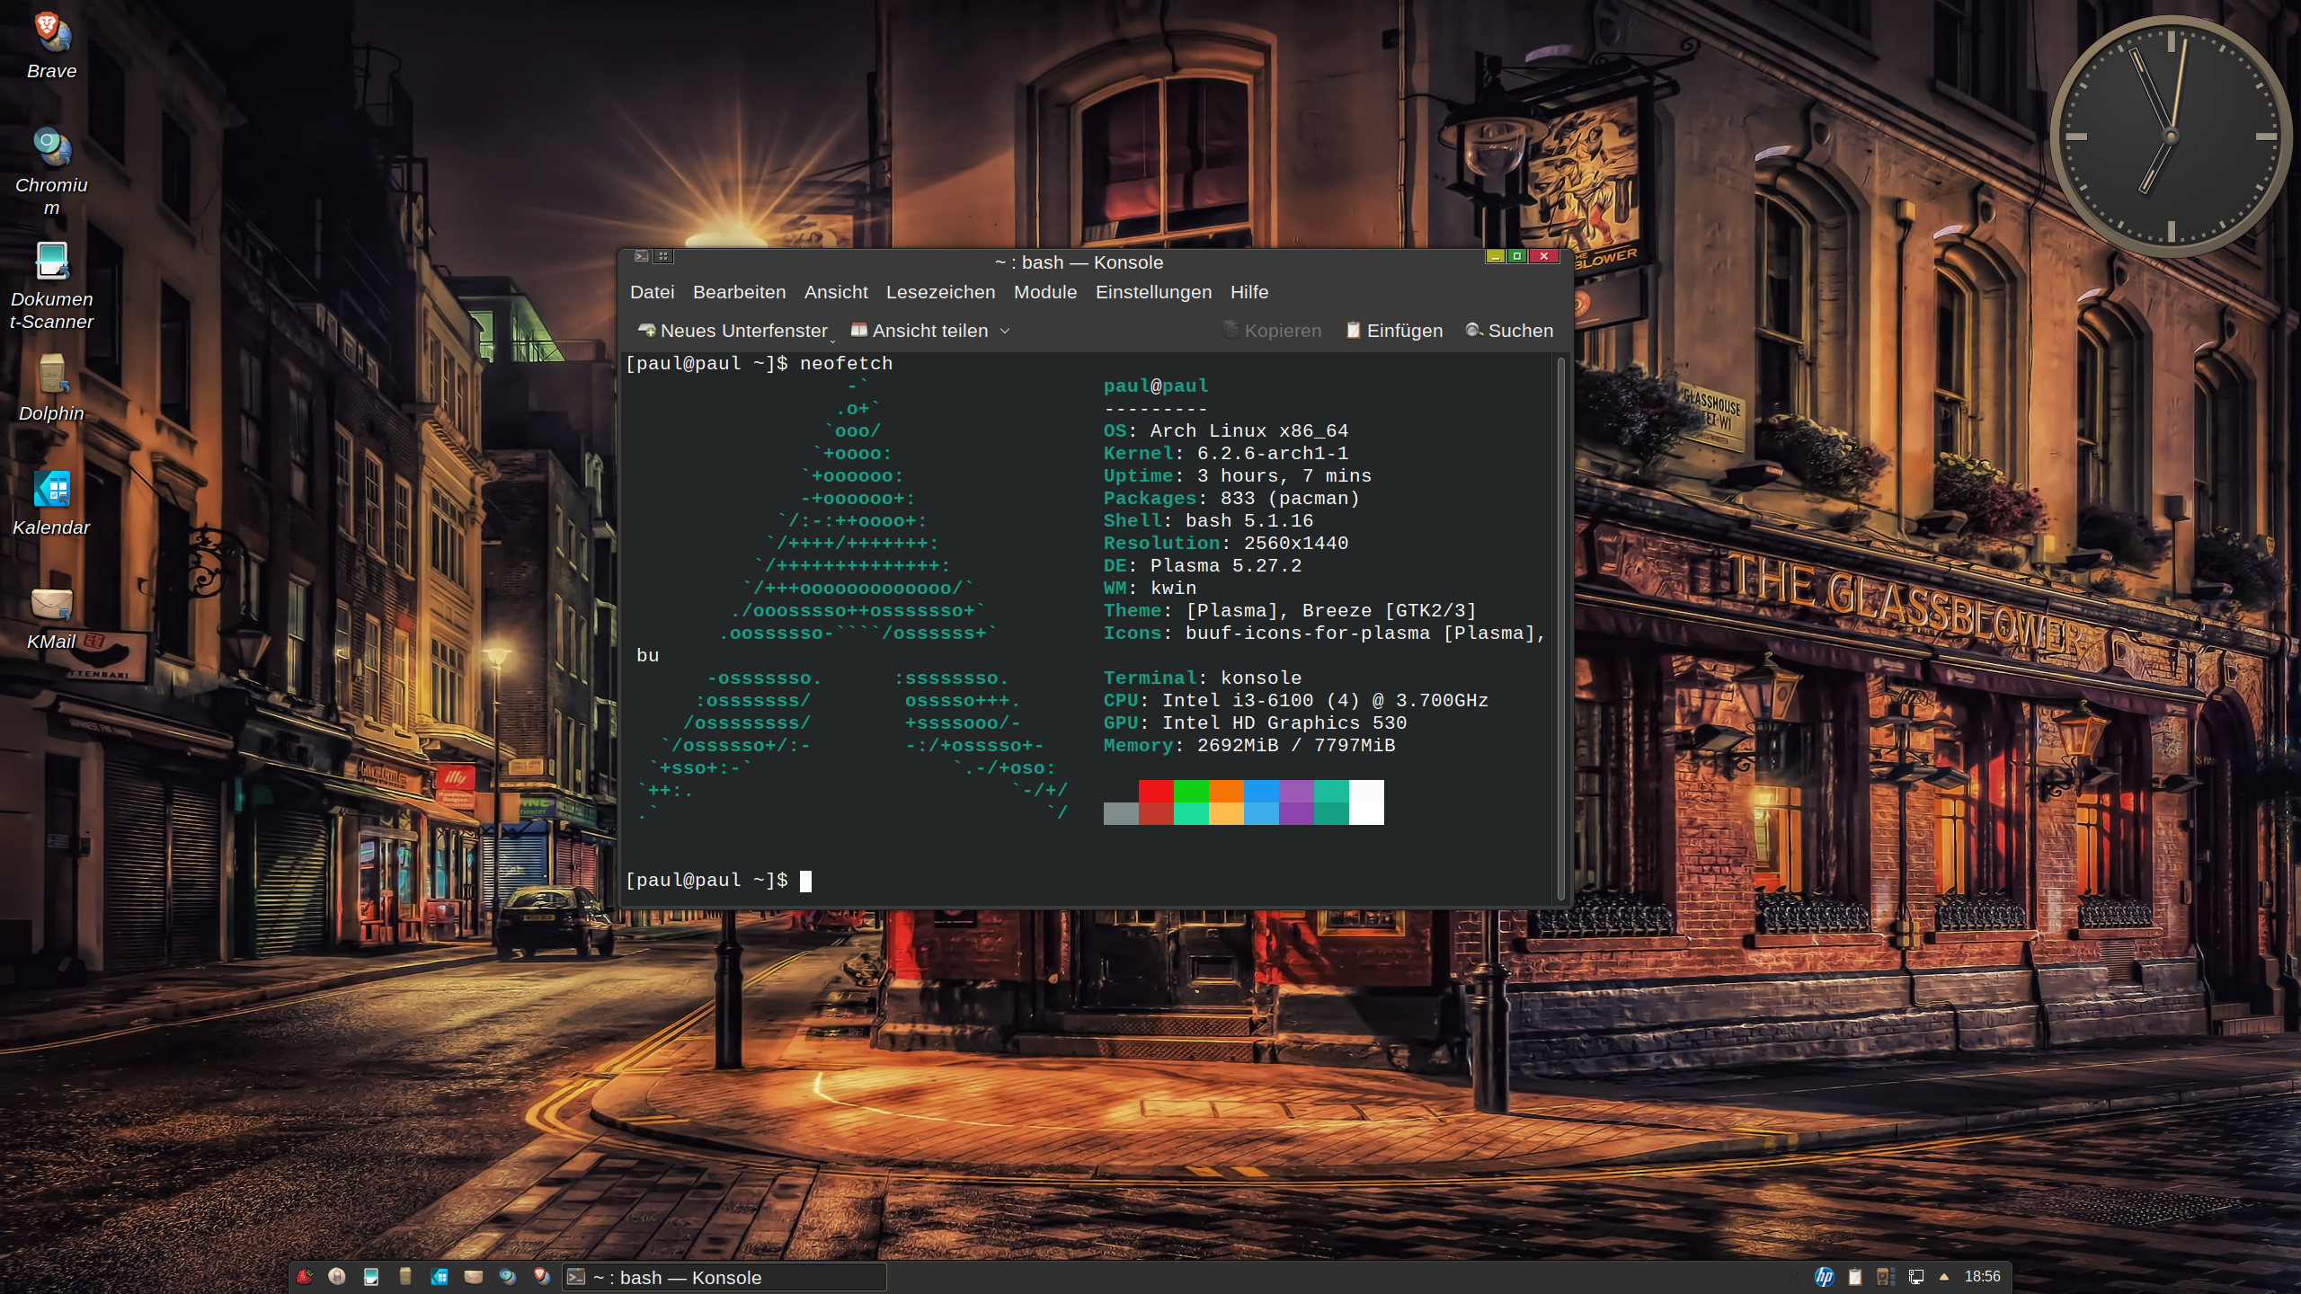The height and width of the screenshot is (1294, 2301).
Task: Open the Neues Unterfenster dropdown arrow
Action: tap(832, 340)
